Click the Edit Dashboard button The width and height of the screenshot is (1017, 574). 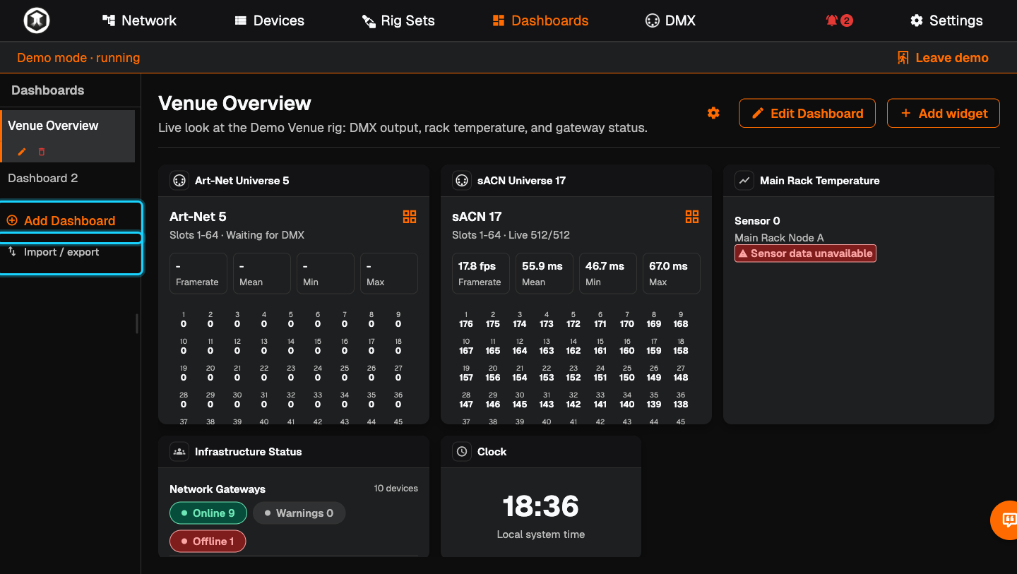(807, 113)
